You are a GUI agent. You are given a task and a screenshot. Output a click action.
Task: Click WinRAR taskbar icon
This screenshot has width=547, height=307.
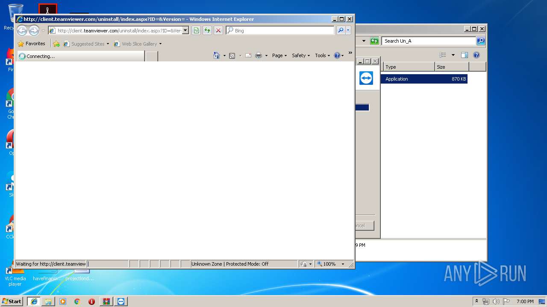pos(106,301)
